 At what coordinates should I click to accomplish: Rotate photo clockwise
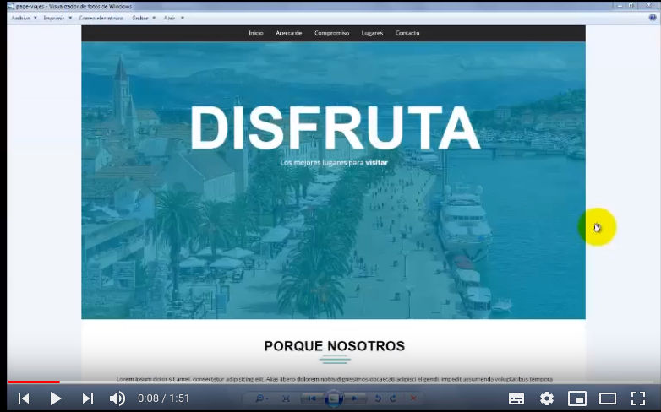point(393,398)
